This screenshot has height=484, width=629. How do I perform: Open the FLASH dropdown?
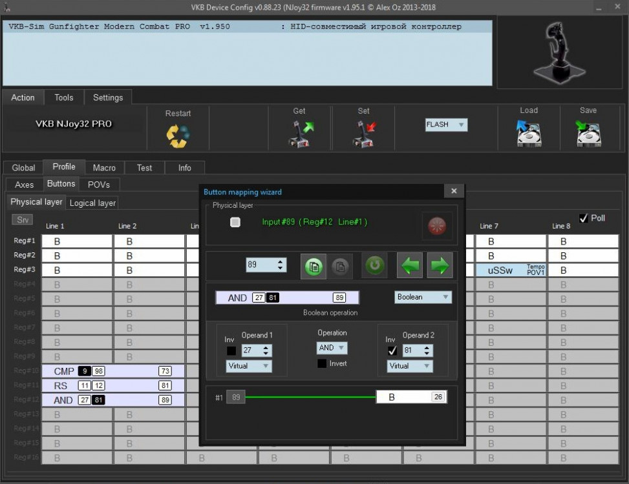click(446, 125)
